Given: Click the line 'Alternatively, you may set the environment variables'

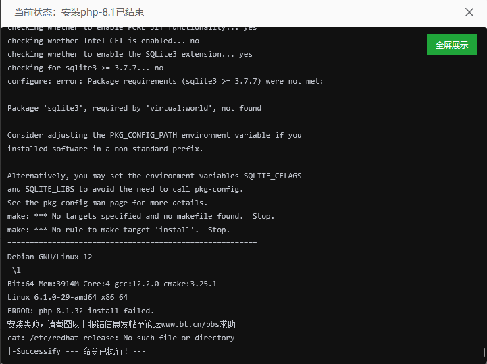Looking at the screenshot, I should (x=155, y=176).
